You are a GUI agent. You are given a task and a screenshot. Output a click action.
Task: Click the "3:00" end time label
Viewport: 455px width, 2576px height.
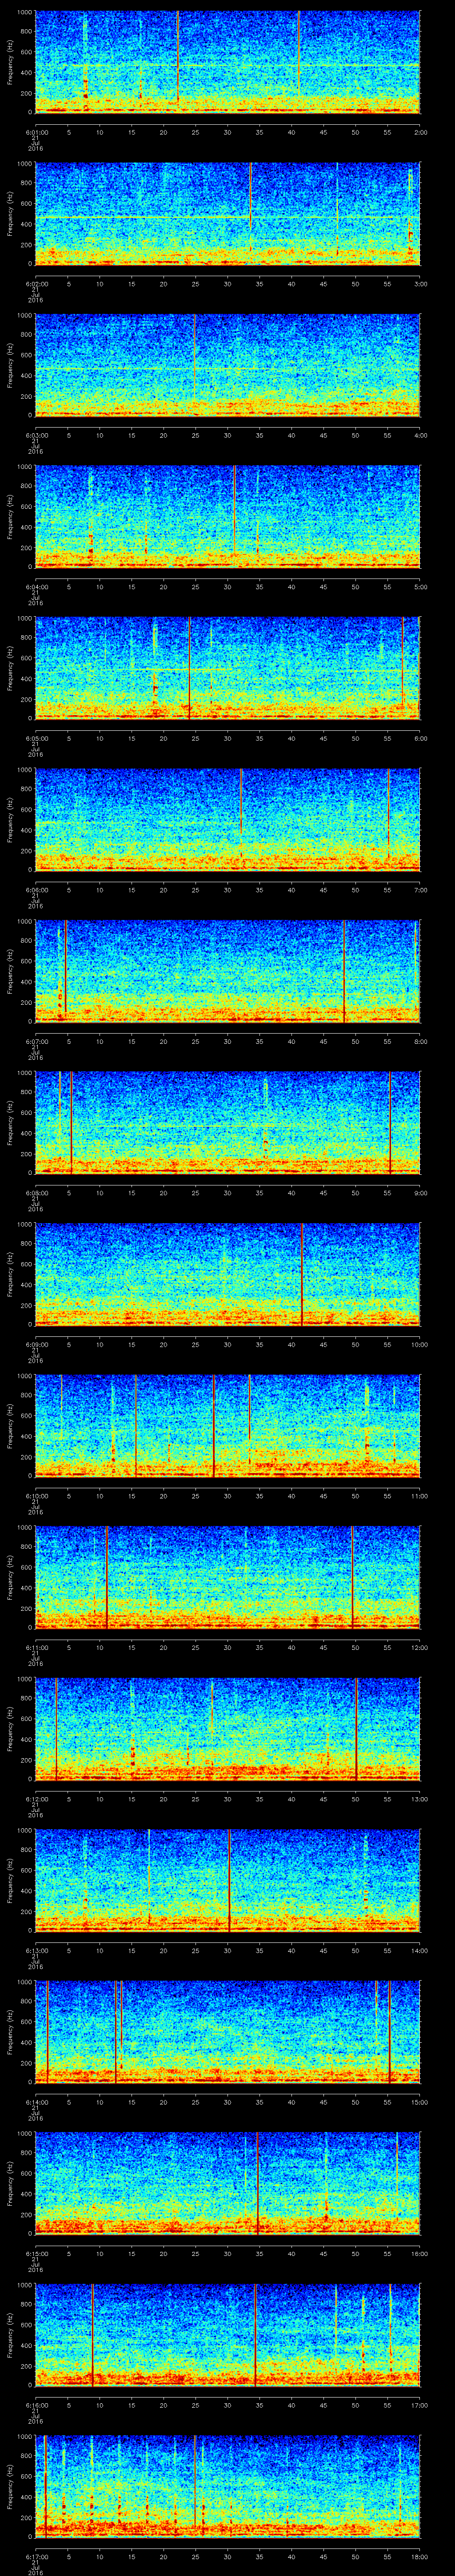(420, 284)
